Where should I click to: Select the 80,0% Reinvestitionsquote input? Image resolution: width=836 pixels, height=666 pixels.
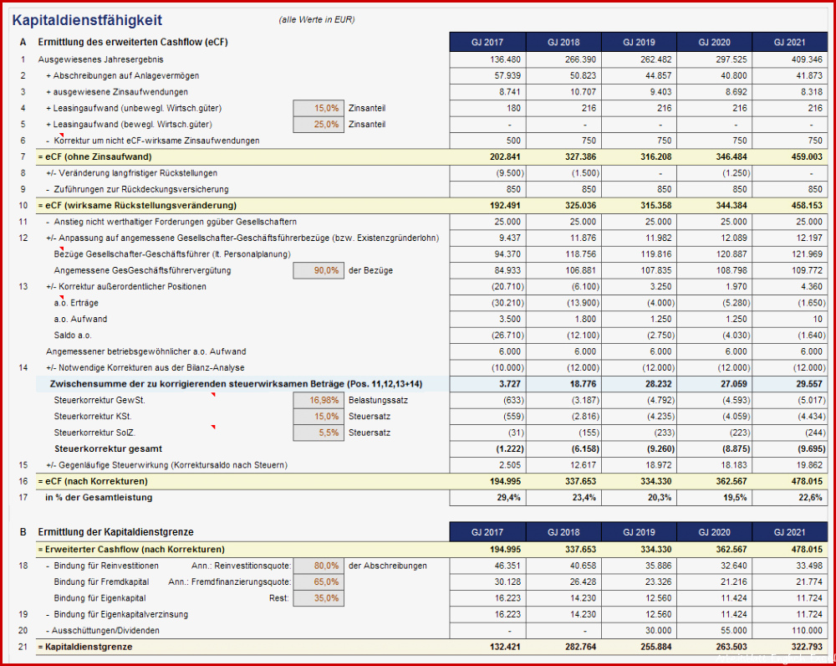coord(319,566)
